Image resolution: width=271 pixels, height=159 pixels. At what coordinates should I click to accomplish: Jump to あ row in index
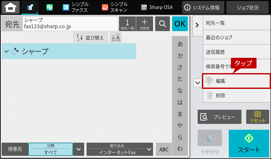point(180,44)
